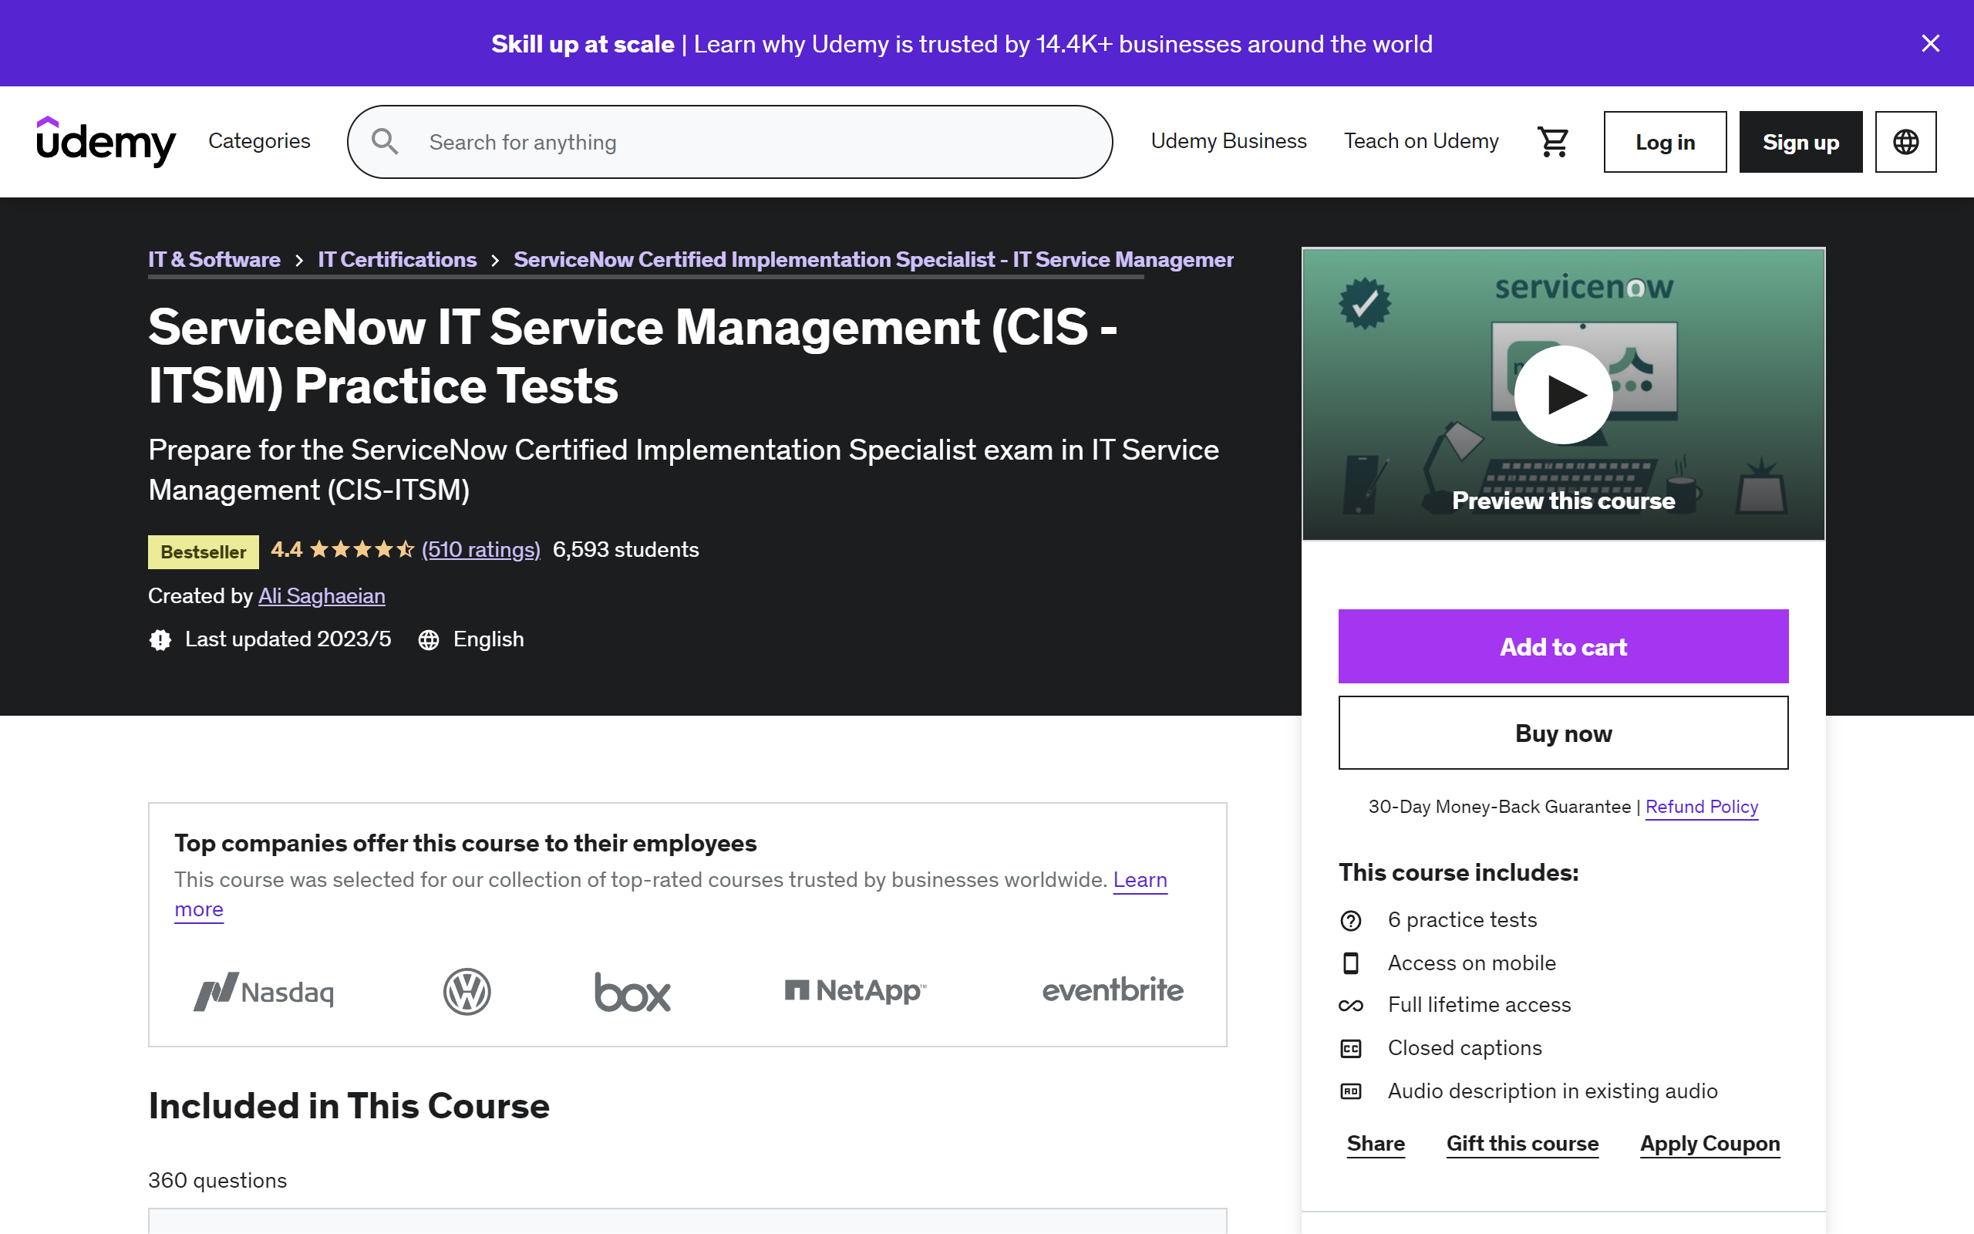The height and width of the screenshot is (1234, 1974).
Task: Open the shopping cart icon
Action: tap(1553, 142)
